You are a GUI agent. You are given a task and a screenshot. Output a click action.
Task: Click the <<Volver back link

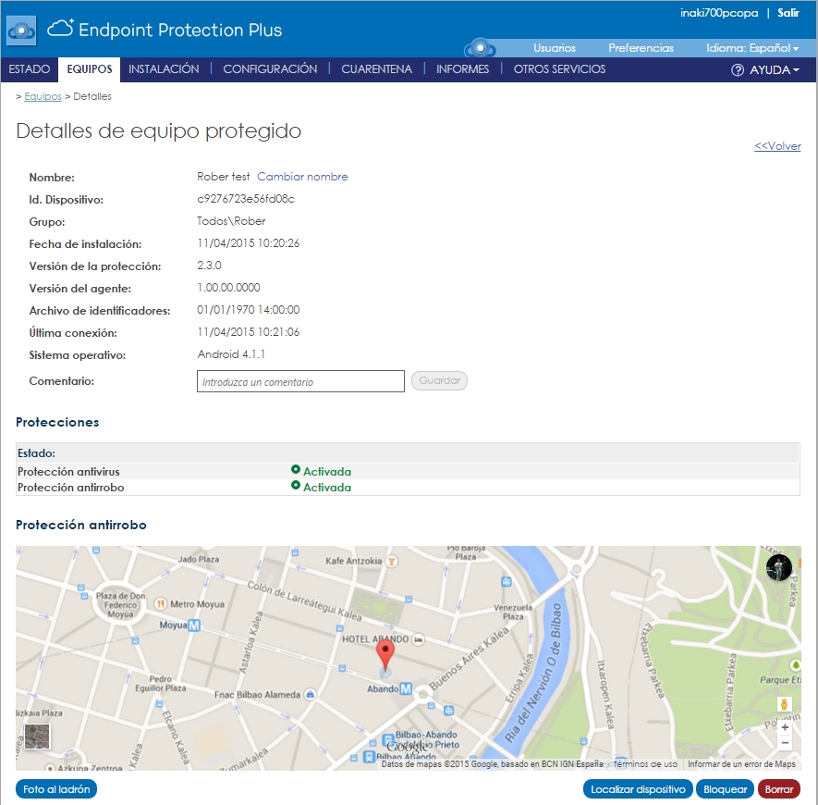coord(777,146)
